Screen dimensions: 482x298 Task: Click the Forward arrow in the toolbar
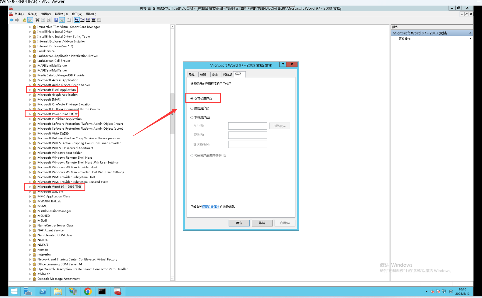pyautogui.click(x=17, y=20)
